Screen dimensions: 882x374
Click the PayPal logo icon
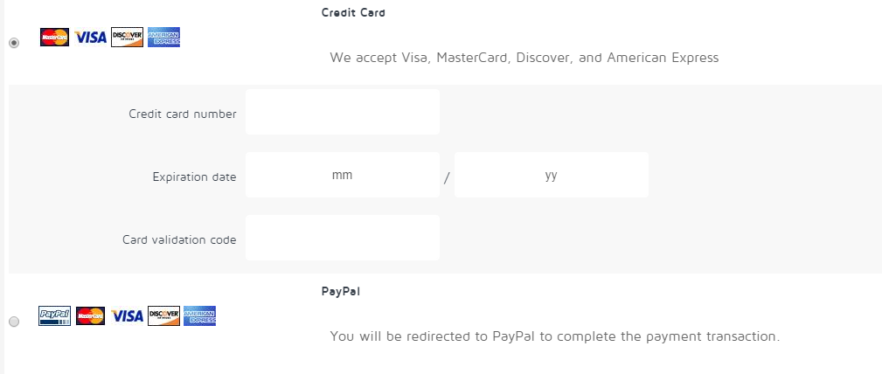point(54,315)
